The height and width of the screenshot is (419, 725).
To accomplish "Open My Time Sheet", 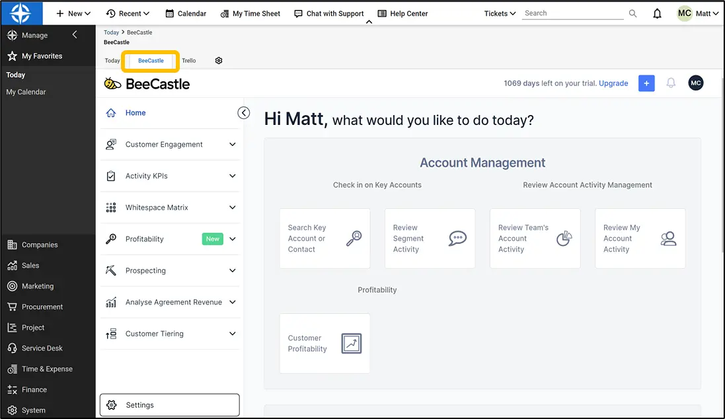I will coord(250,13).
